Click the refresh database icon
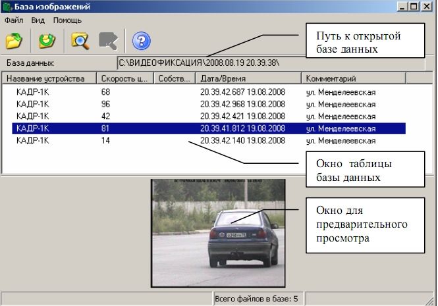 coord(46,41)
